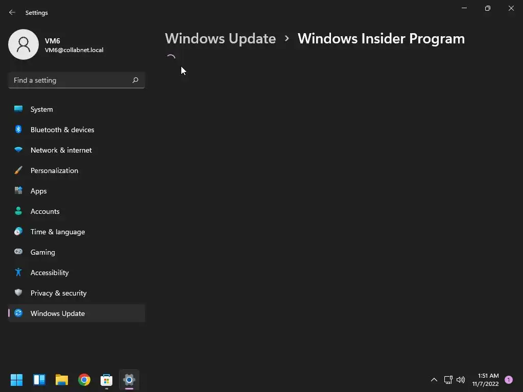Click the volume speaker tray icon
523x392 pixels.
tap(461, 380)
